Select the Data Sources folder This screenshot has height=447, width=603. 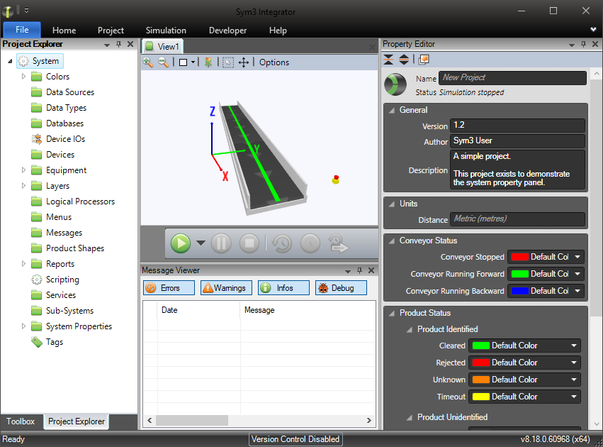[x=62, y=92]
